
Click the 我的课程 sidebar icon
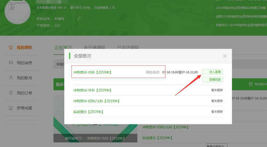pos(11,48)
